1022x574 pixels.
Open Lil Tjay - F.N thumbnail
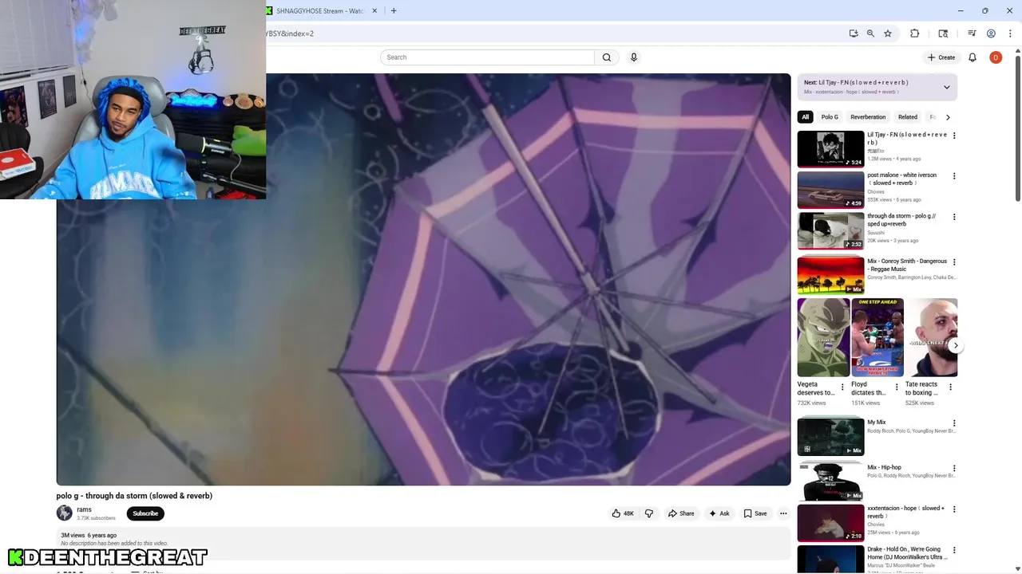[830, 149]
